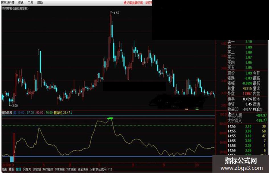
Task: Click the 买三 bid row price 3.07
Action: pos(249,57)
